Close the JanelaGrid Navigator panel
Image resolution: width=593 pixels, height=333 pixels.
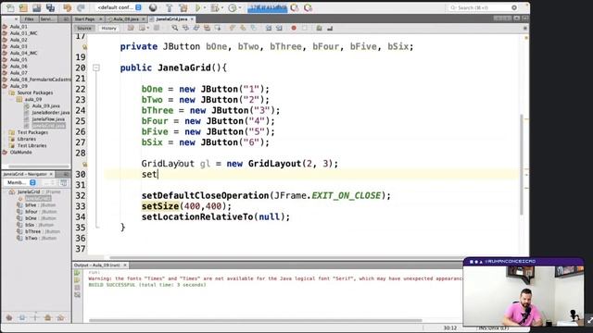pos(51,174)
